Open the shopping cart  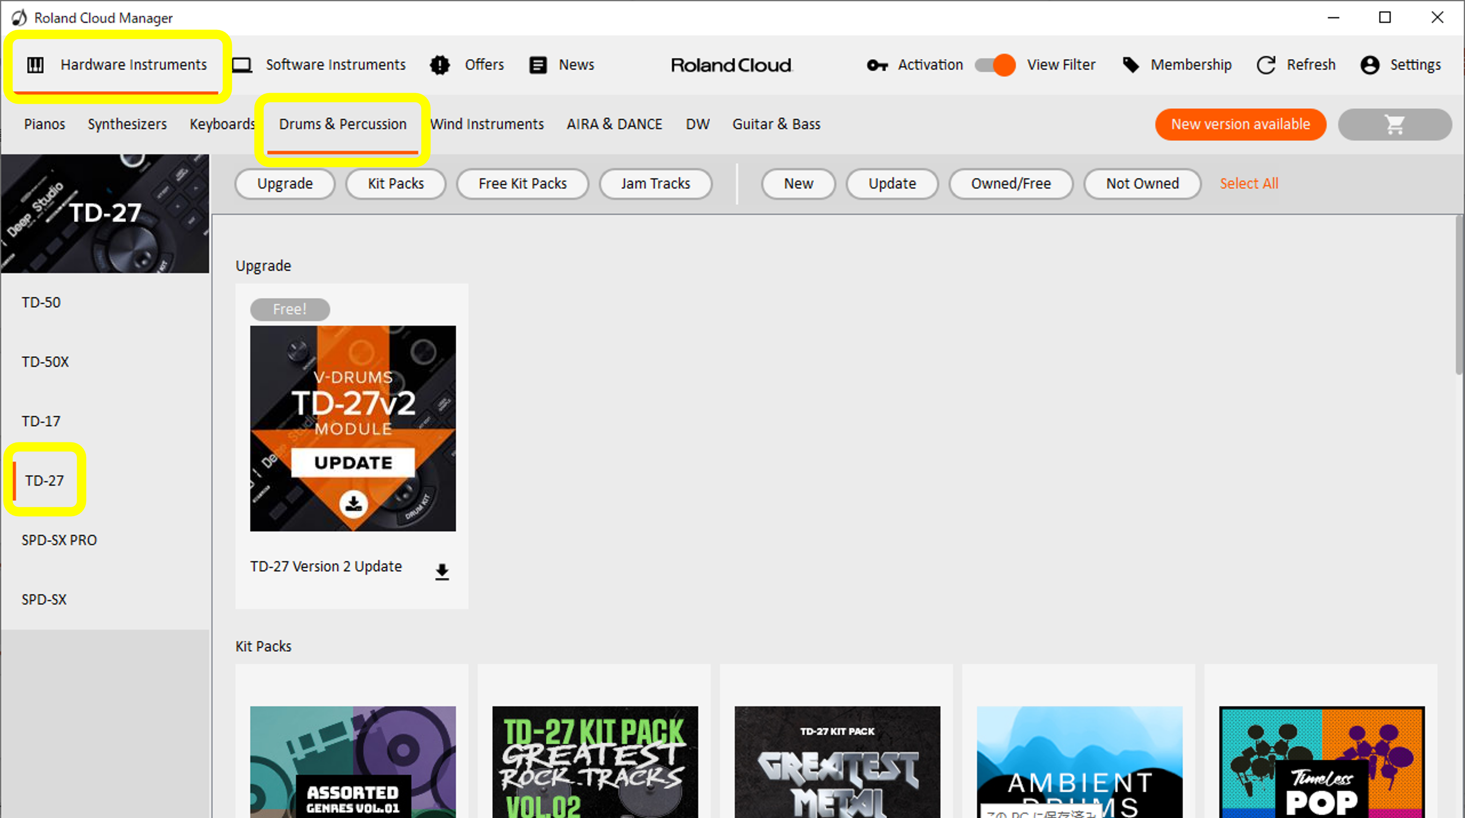tap(1395, 124)
